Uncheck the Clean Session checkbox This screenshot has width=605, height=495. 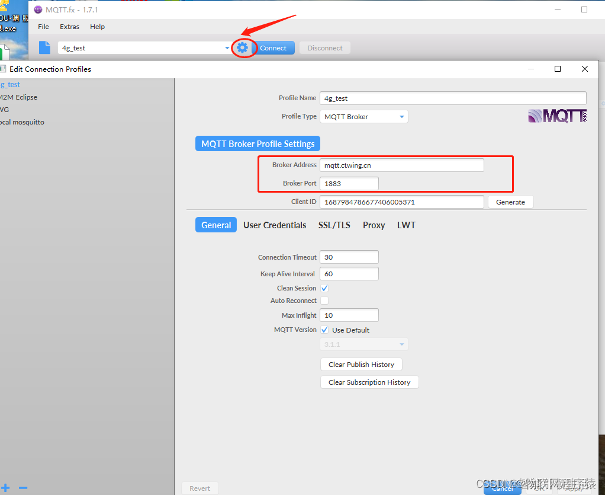pyautogui.click(x=324, y=288)
